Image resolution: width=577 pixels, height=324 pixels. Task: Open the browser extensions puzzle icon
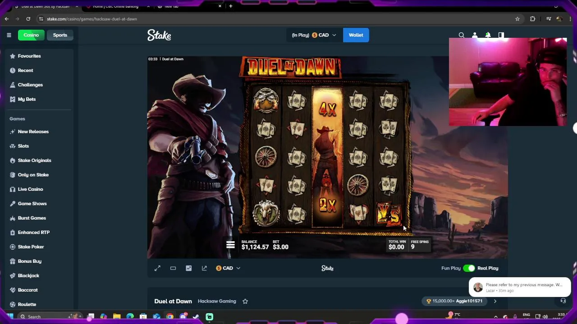(x=533, y=19)
